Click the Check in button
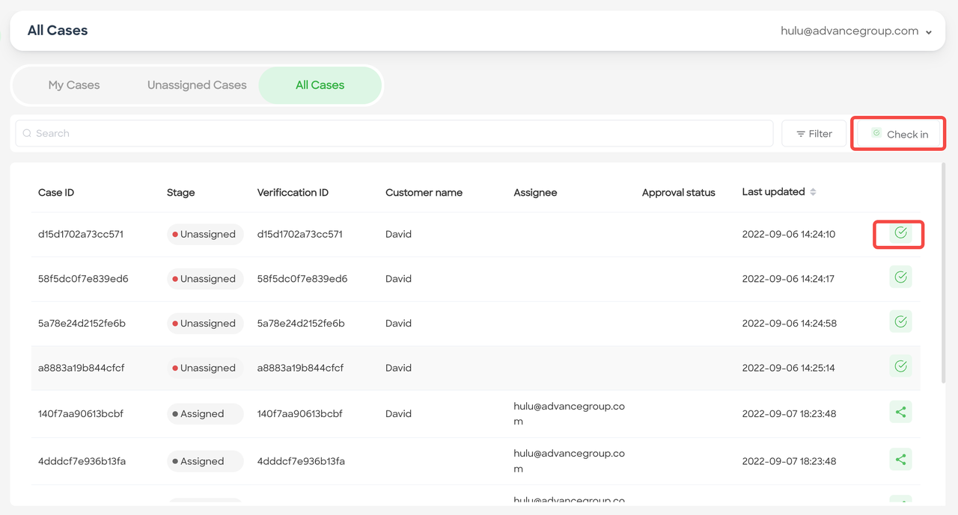The width and height of the screenshot is (958, 515). click(899, 134)
